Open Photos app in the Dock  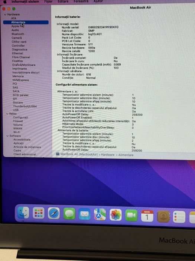[x=116, y=215]
